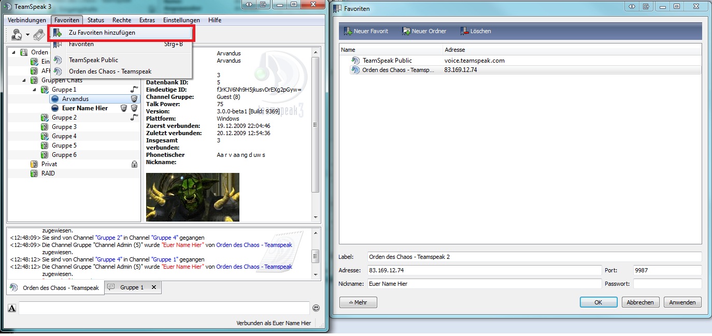Open the Rechte menu

(x=122, y=20)
